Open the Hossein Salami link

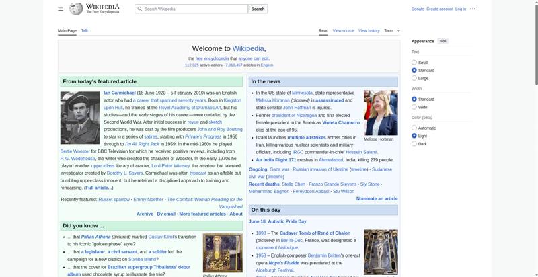[361, 152]
